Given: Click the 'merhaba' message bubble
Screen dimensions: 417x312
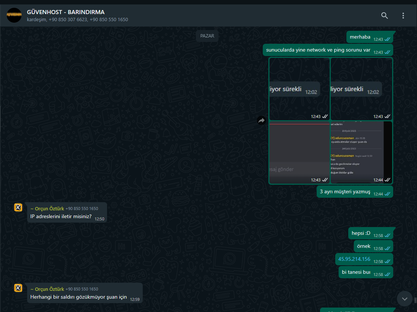Looking at the screenshot, I should (x=370, y=37).
